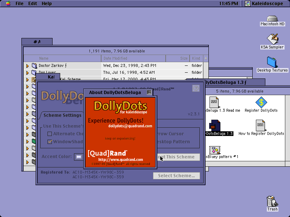This screenshot has height=217, width=290.
Task: Switch to the Scheme Settings tab
Action: click(x=62, y=115)
